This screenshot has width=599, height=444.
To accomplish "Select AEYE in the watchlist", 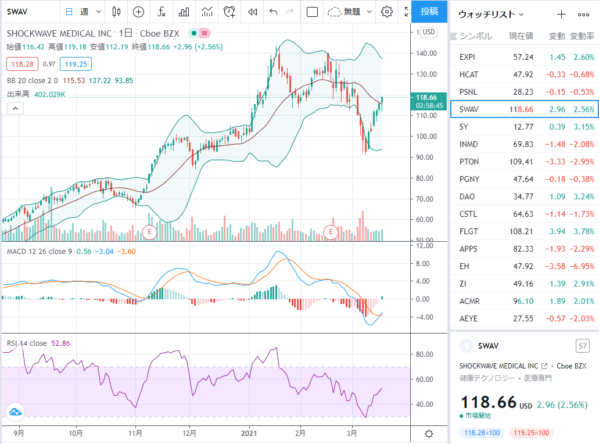I will (x=525, y=318).
